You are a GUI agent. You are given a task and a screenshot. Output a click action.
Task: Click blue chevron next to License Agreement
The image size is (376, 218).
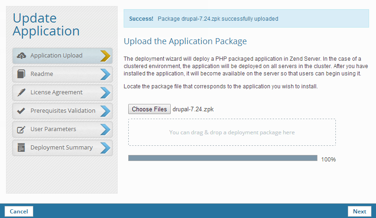click(105, 92)
